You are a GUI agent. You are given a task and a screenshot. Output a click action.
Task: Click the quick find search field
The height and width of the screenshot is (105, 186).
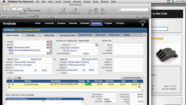133,10
